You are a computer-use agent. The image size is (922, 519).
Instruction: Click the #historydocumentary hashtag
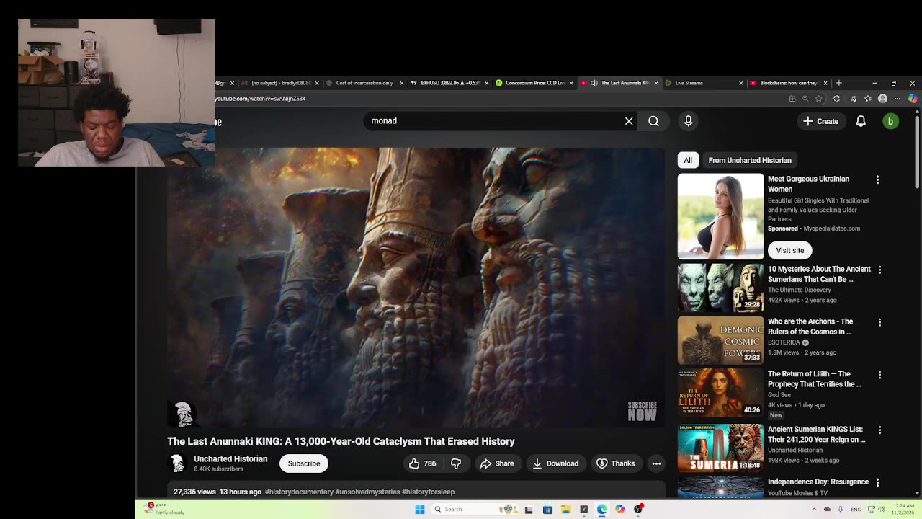[x=299, y=492]
